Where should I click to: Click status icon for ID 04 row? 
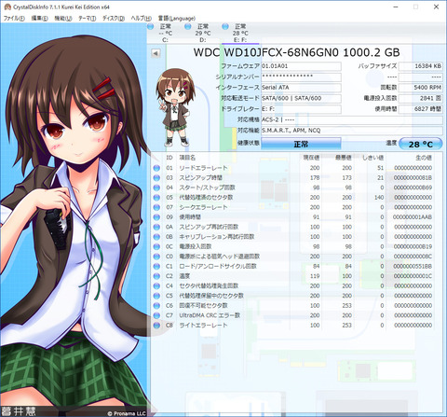pyautogui.click(x=156, y=188)
